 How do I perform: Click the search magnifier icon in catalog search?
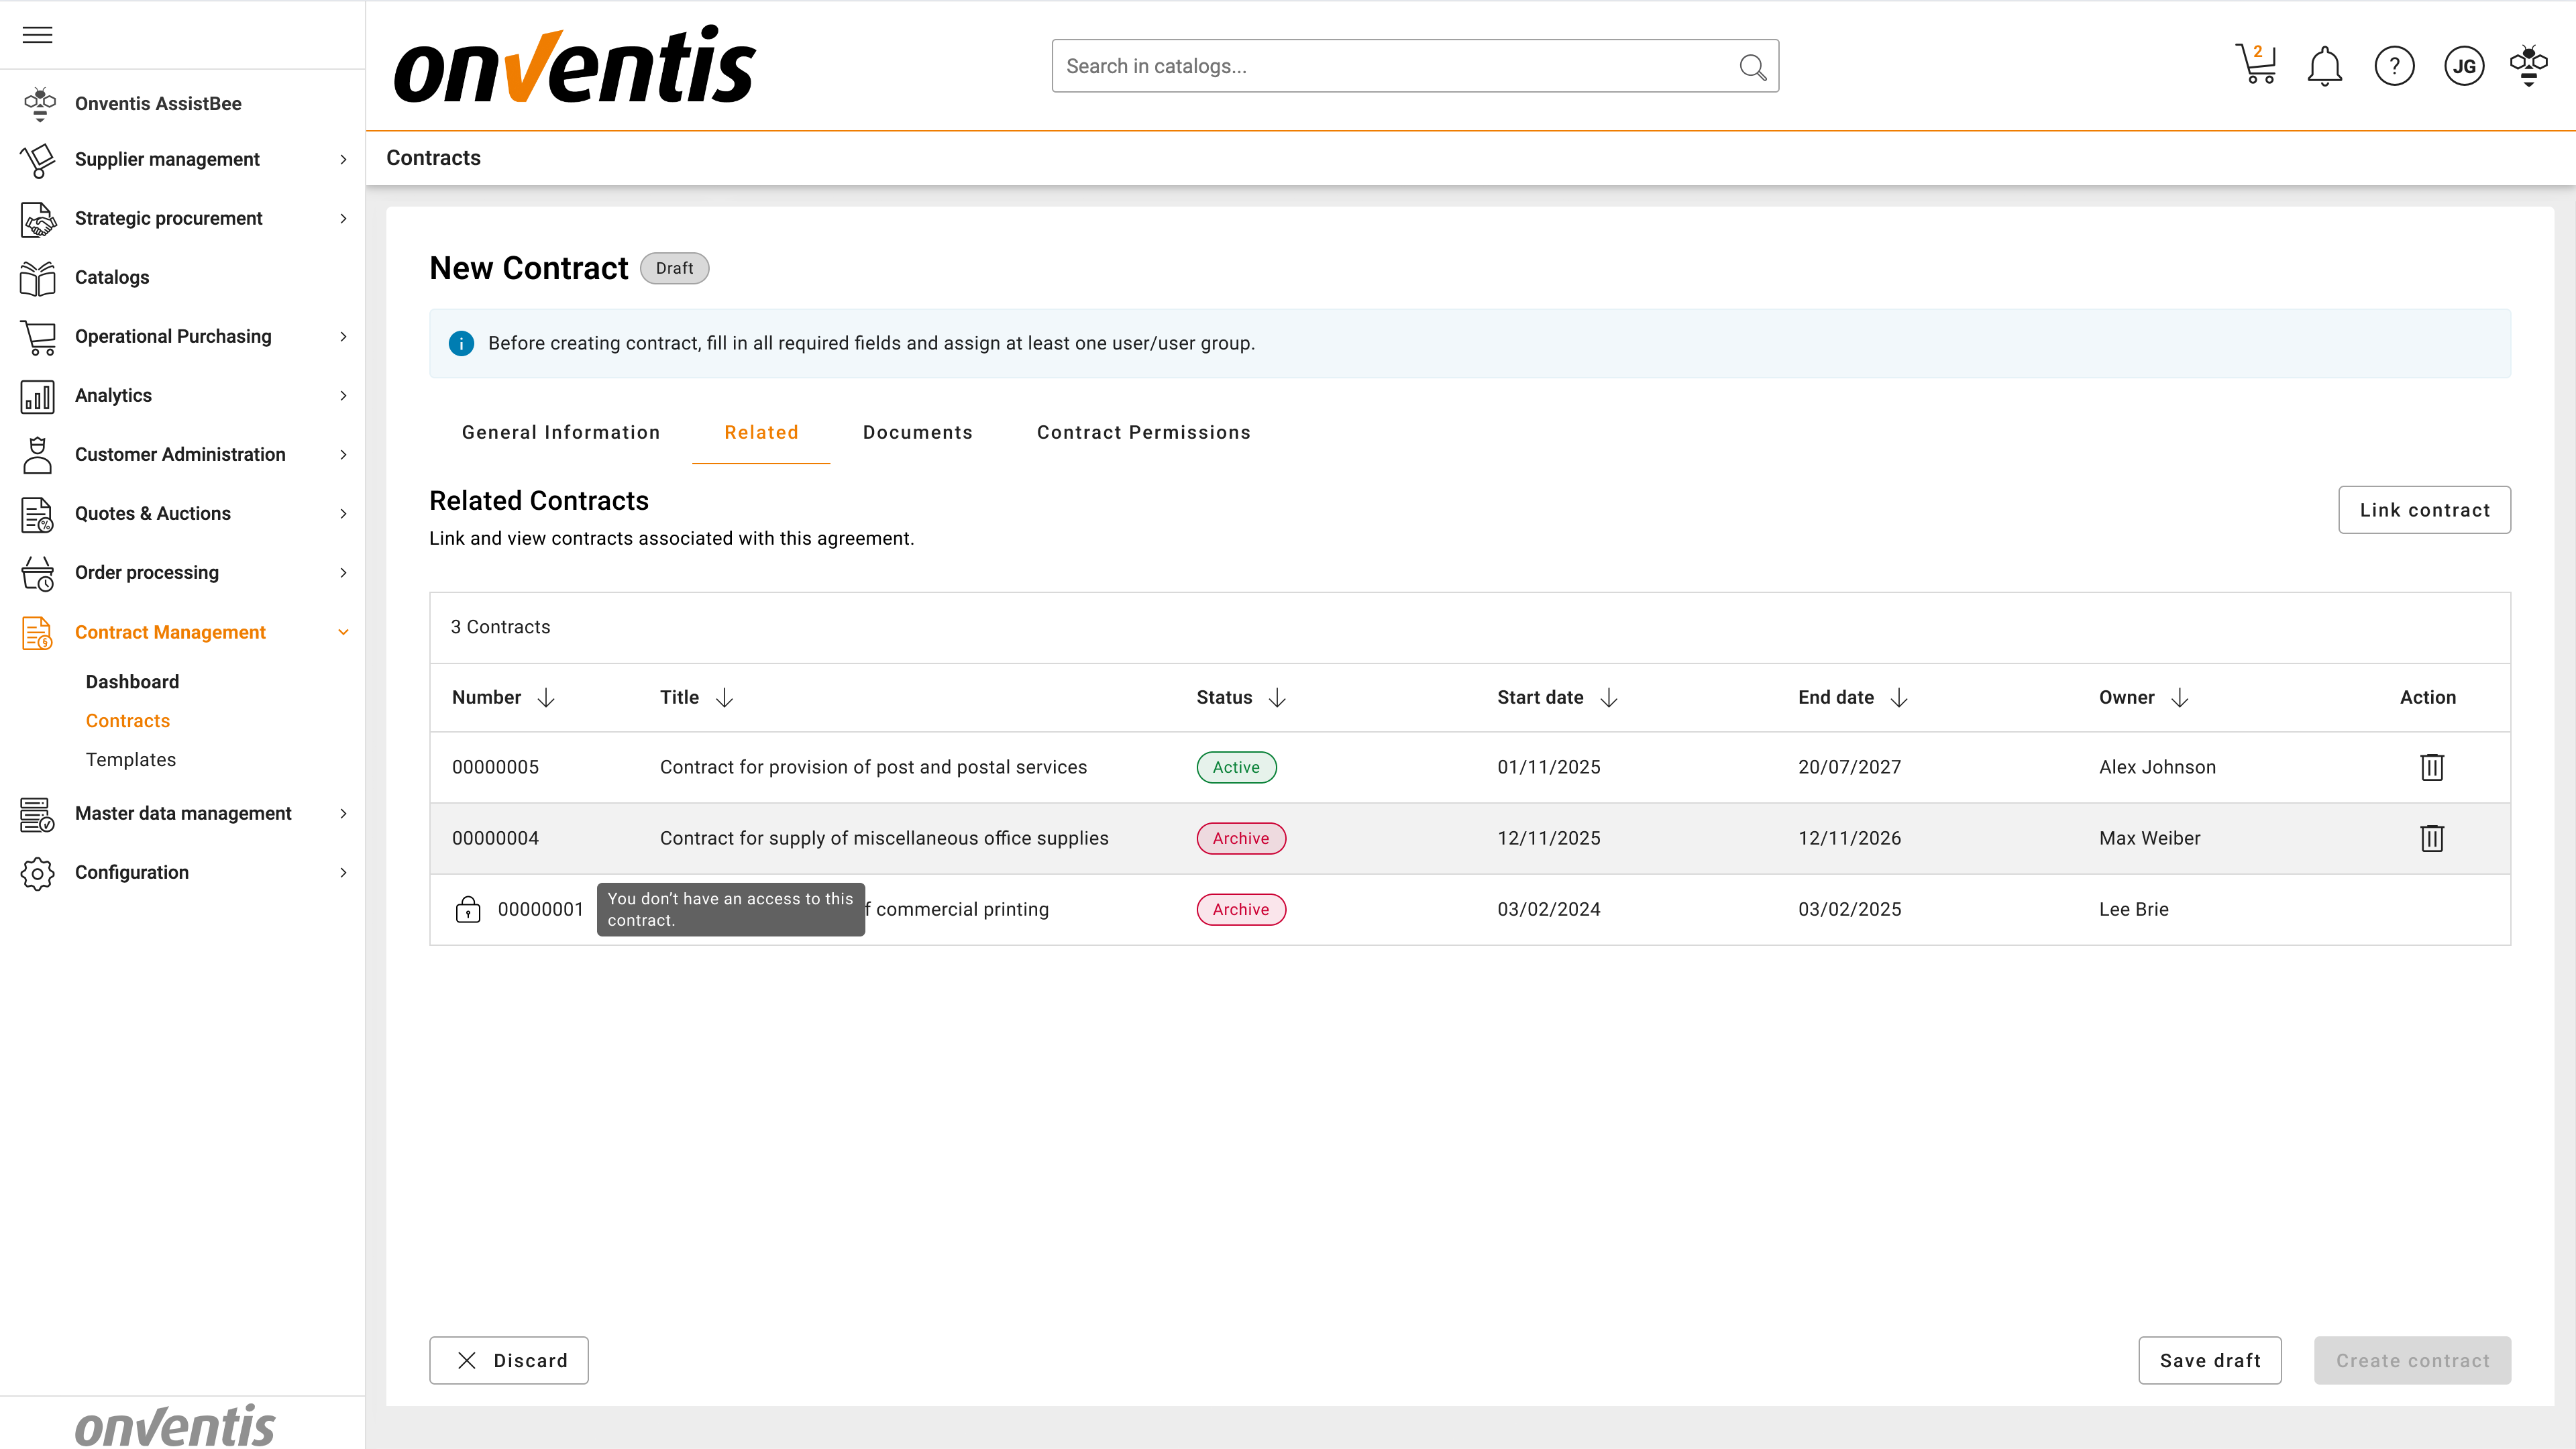point(1752,67)
